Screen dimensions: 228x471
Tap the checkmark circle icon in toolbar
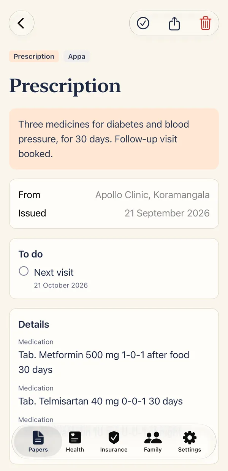(143, 24)
